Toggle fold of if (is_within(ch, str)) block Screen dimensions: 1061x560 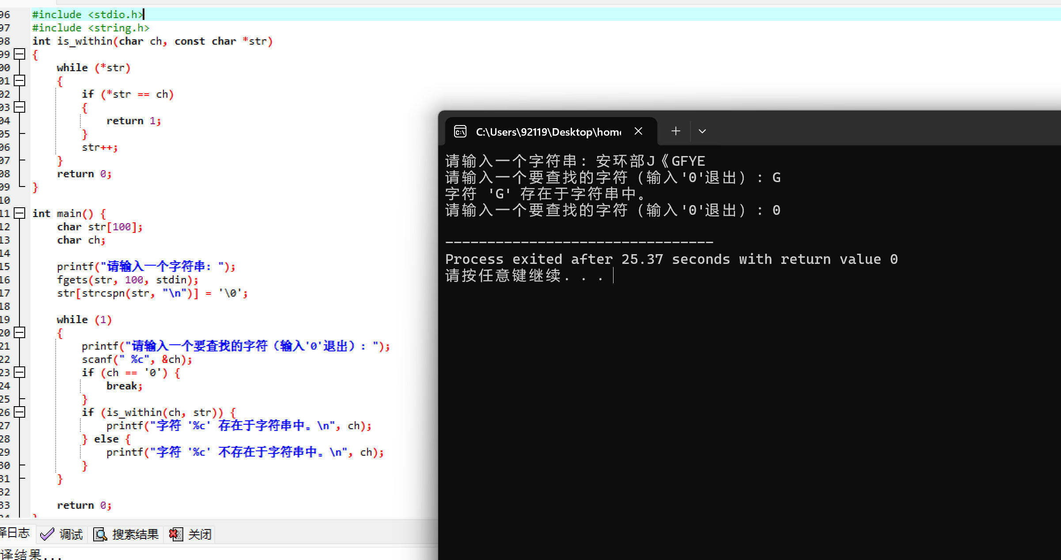19,412
